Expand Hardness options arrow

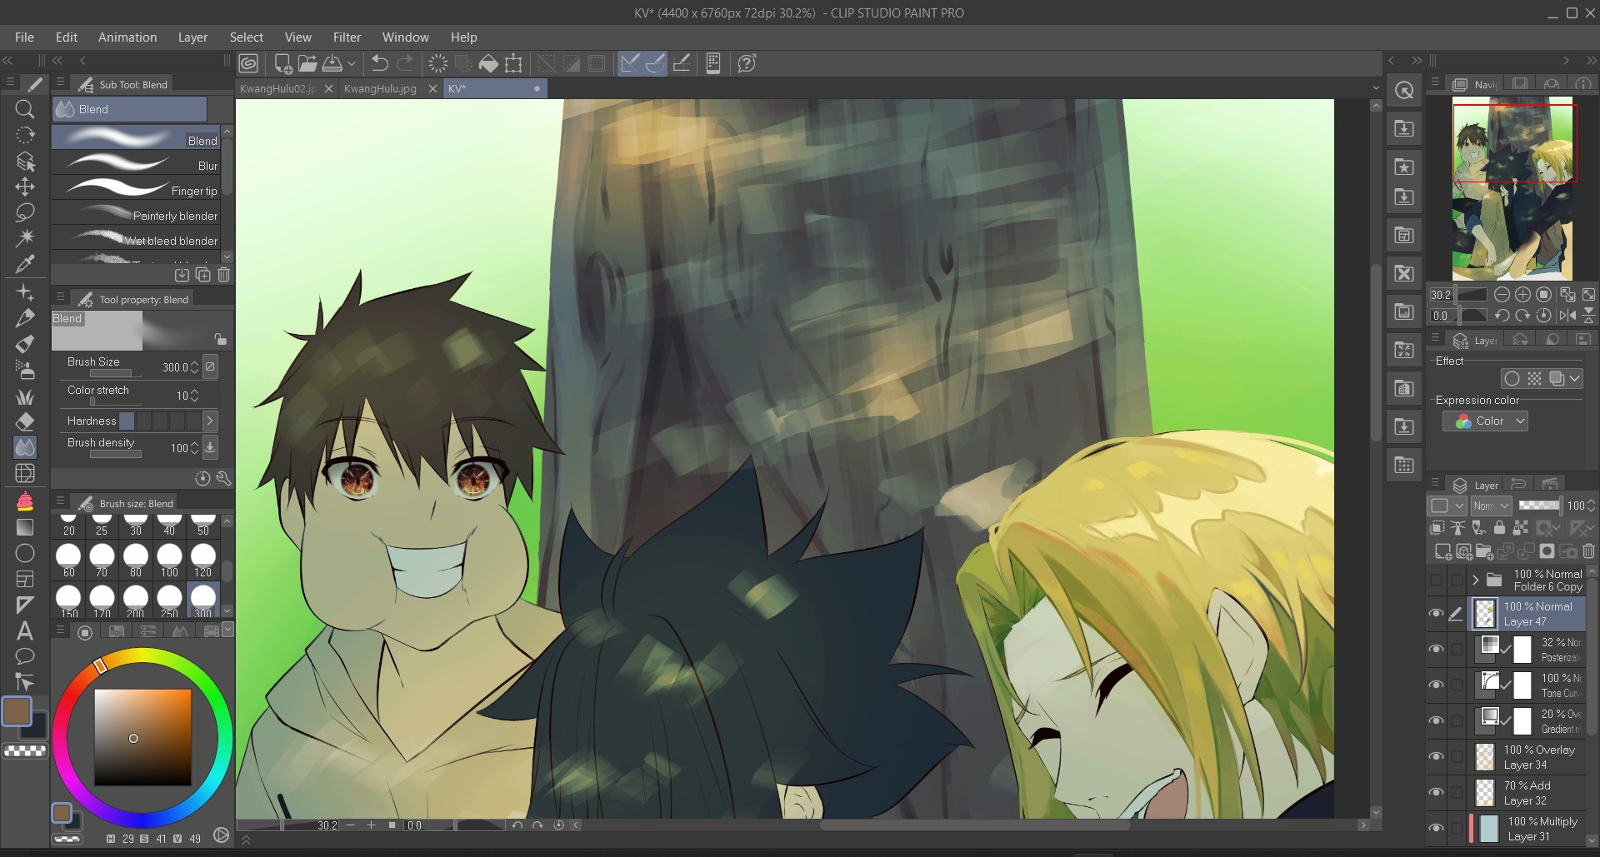[x=210, y=421]
